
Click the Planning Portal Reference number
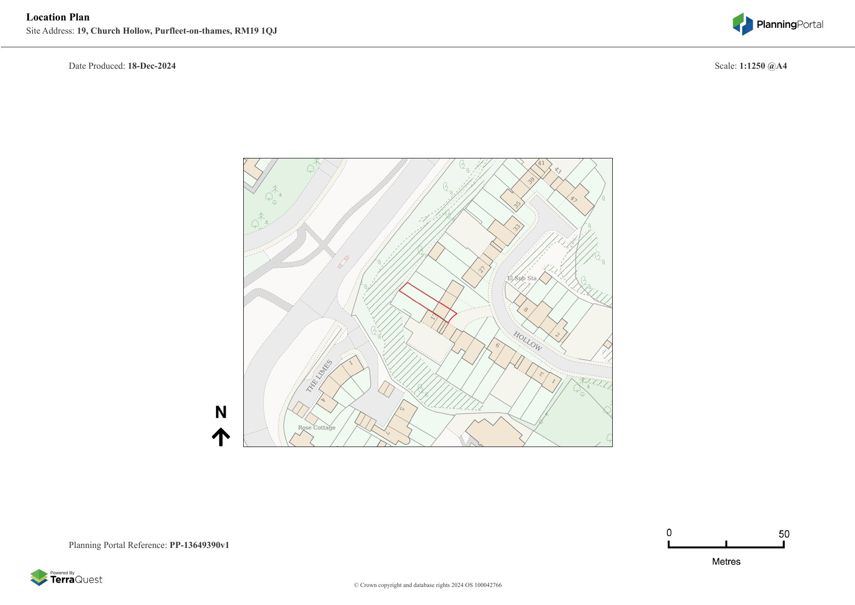[199, 545]
